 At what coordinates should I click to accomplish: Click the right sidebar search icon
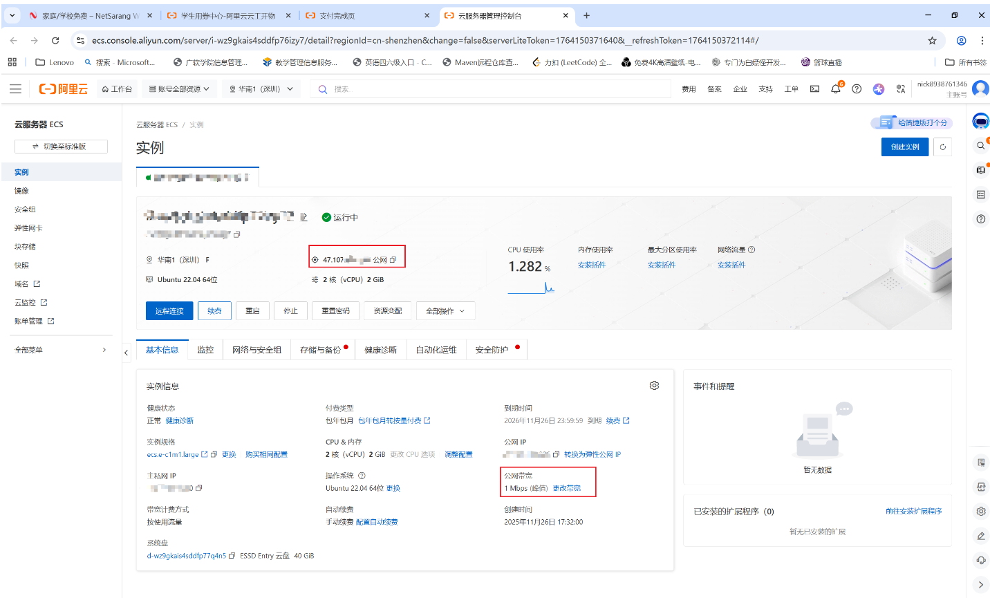980,146
